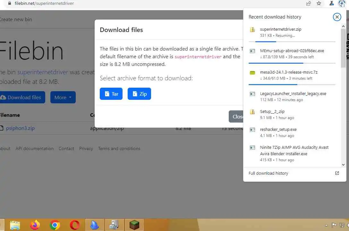Bookmark this page with star icon
Viewport: 349px width, 231px height.
click(319, 3)
